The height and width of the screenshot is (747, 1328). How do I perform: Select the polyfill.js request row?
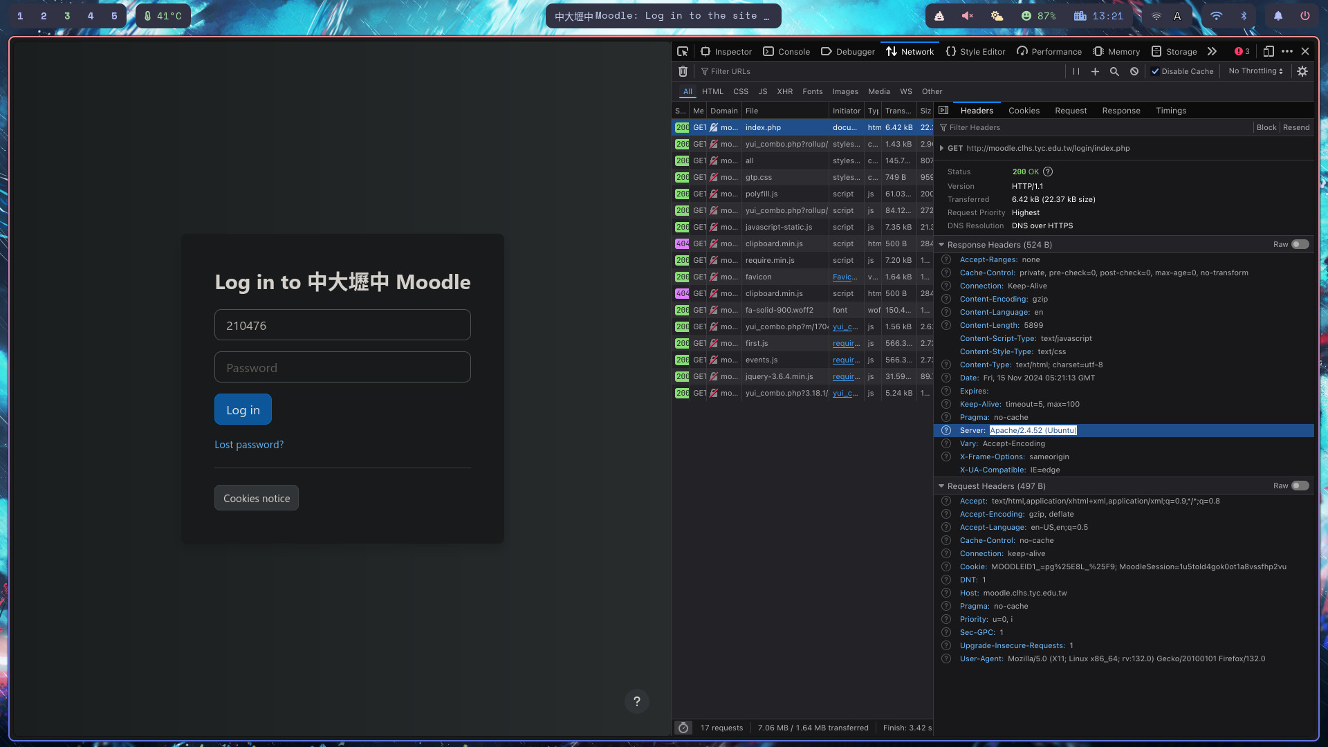pos(802,194)
